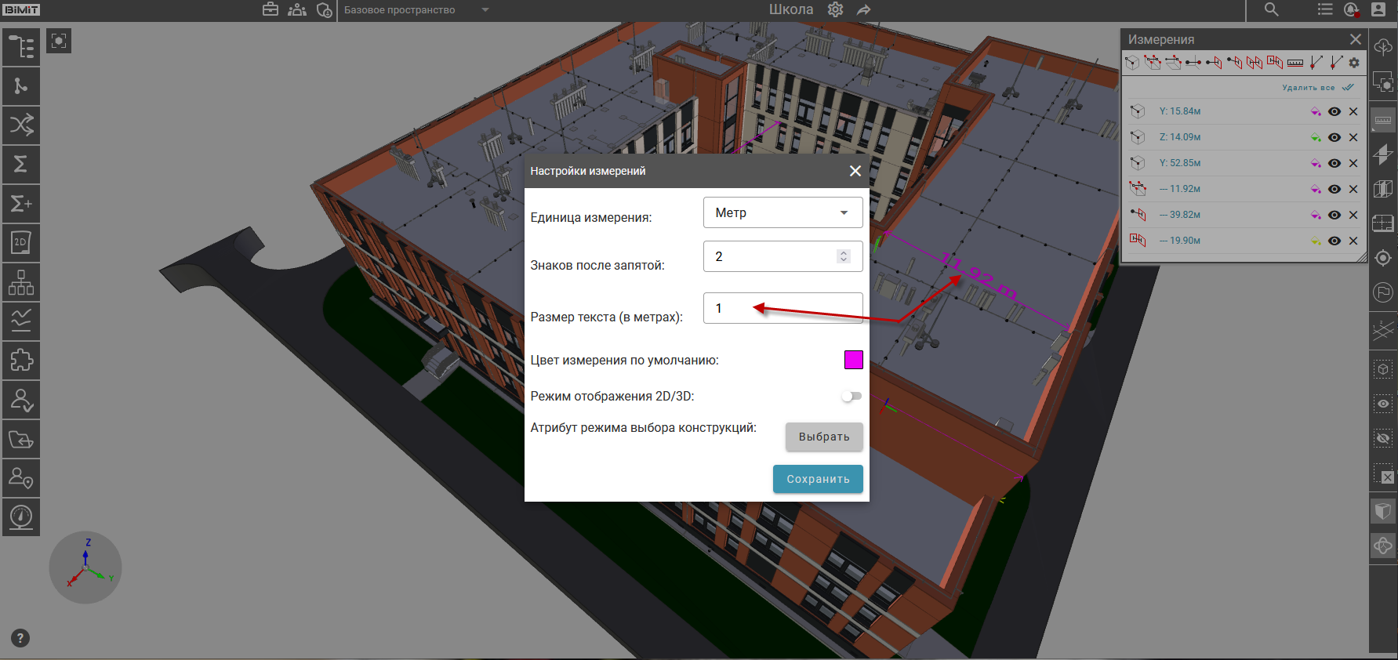The width and height of the screenshot is (1398, 660).
Task: Open measurement settings gear in Измерения panel
Action: 1354,63
